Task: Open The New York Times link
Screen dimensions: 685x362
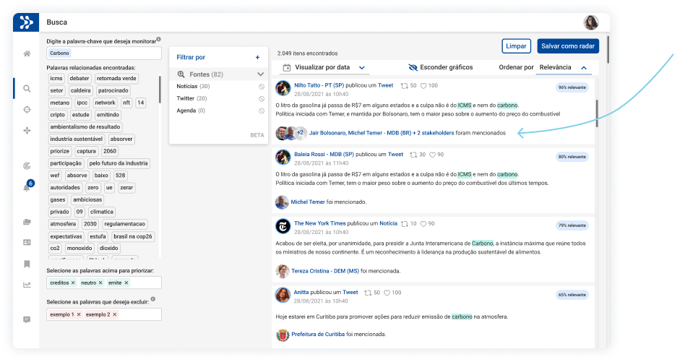Action: pyautogui.click(x=320, y=223)
